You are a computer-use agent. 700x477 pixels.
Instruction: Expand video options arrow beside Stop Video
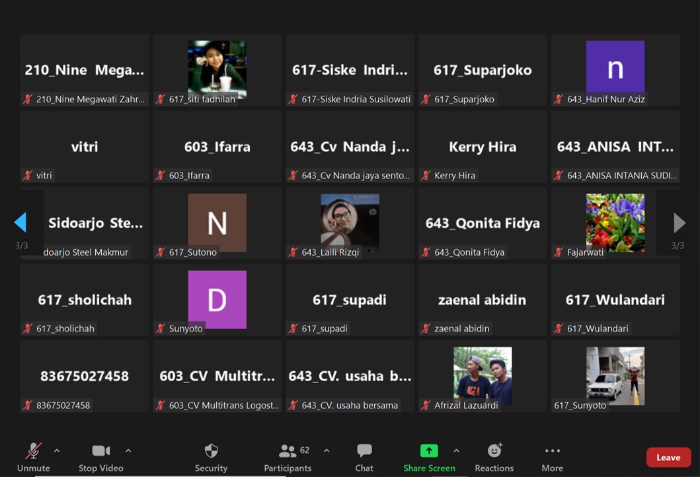pyautogui.click(x=128, y=451)
